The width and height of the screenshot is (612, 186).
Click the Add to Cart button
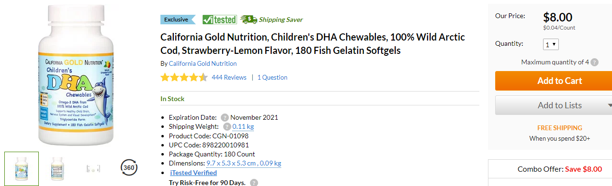point(554,81)
